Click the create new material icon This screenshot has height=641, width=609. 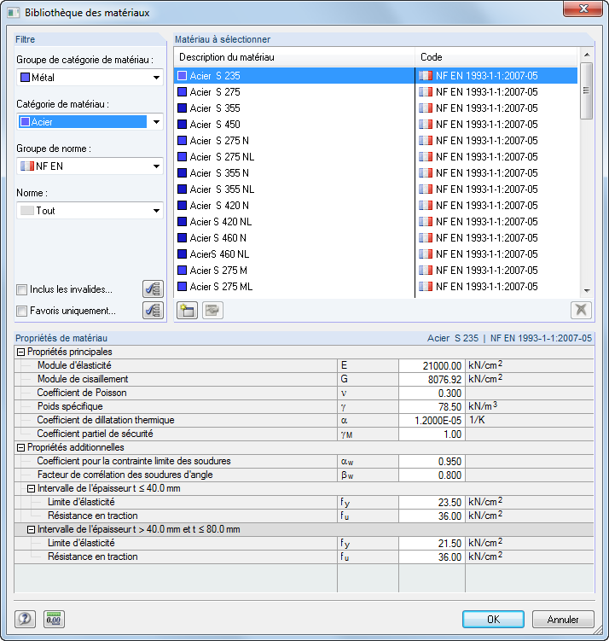point(187,311)
